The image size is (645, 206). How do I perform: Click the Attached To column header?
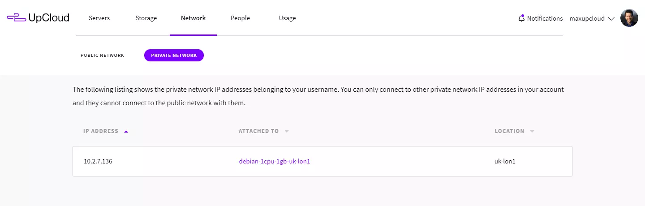[x=258, y=132]
